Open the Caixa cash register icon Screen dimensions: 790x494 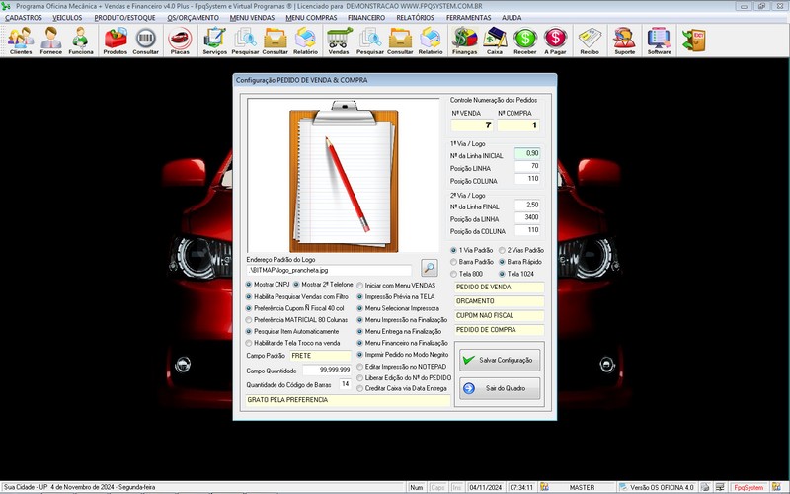(495, 40)
